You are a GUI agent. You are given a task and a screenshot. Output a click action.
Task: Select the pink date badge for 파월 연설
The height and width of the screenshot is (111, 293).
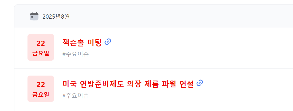click(x=41, y=89)
